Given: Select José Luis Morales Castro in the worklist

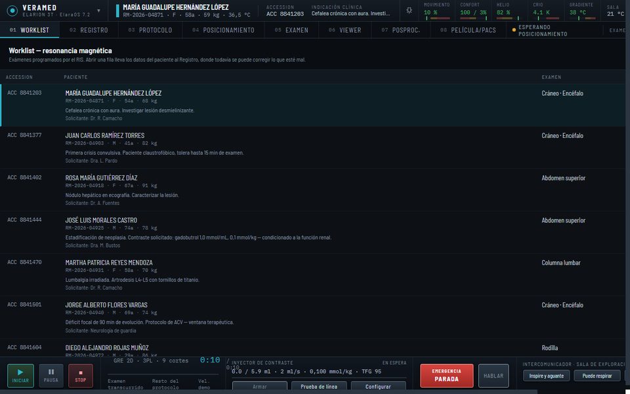Looking at the screenshot, I should 312,232.
